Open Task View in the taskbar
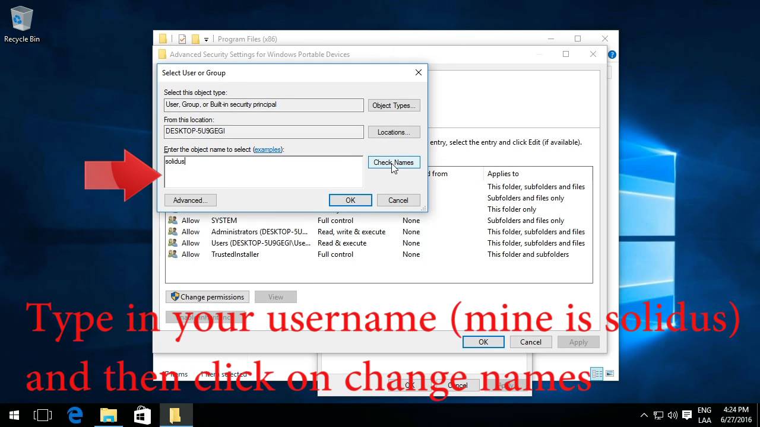Image resolution: width=760 pixels, height=427 pixels. (x=43, y=415)
